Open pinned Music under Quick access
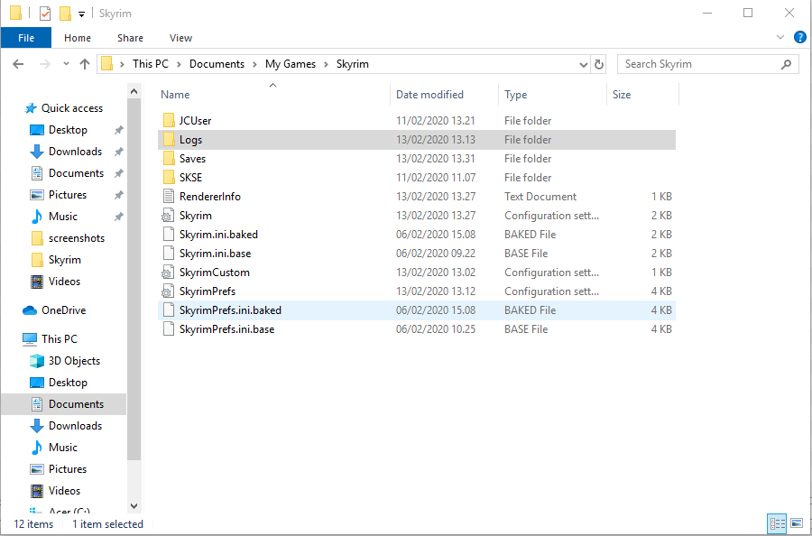The image size is (812, 536). click(x=62, y=217)
